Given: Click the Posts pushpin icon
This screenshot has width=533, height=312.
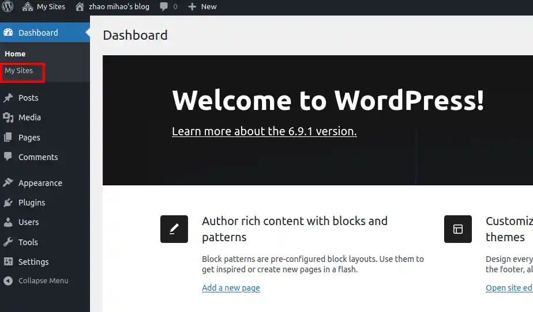Looking at the screenshot, I should click(8, 98).
